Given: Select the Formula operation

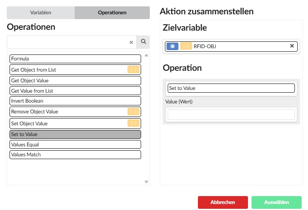Looking at the screenshot, I should coord(75,59).
